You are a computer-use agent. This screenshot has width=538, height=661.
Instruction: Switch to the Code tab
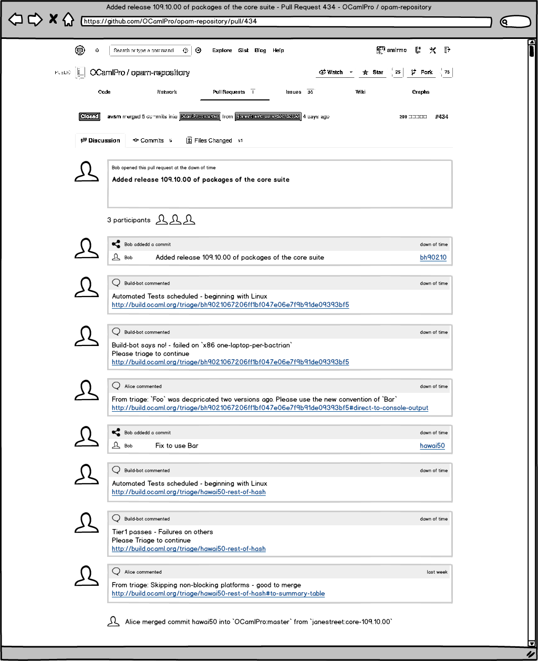click(x=105, y=92)
